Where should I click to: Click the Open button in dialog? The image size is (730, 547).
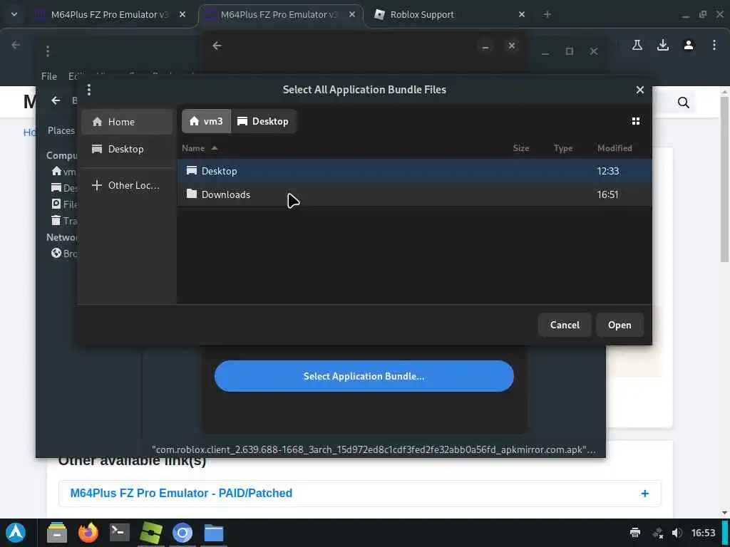point(620,325)
